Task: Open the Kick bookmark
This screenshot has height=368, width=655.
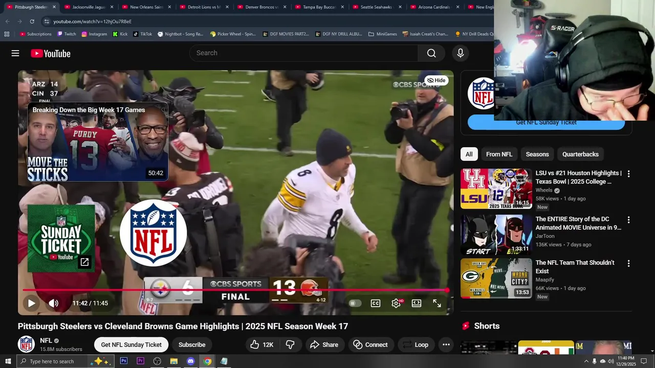Action: coord(120,34)
